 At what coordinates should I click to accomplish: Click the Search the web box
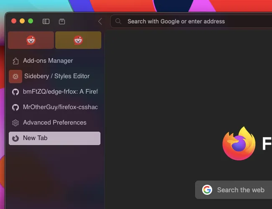(x=234, y=190)
